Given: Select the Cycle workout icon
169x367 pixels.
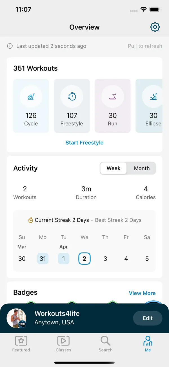Looking at the screenshot, I should click(31, 96).
